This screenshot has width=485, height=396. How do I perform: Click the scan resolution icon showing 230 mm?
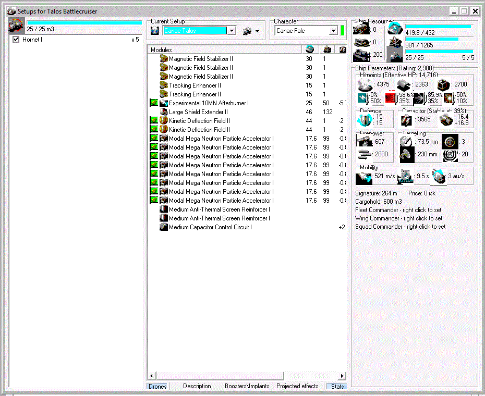(407, 154)
